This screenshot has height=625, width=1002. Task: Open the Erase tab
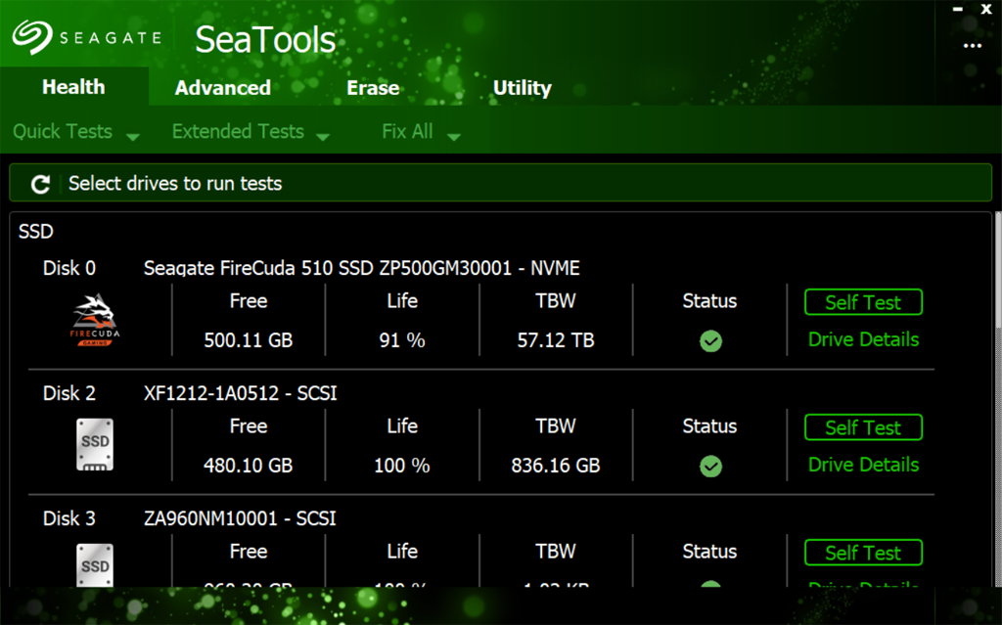[373, 87]
